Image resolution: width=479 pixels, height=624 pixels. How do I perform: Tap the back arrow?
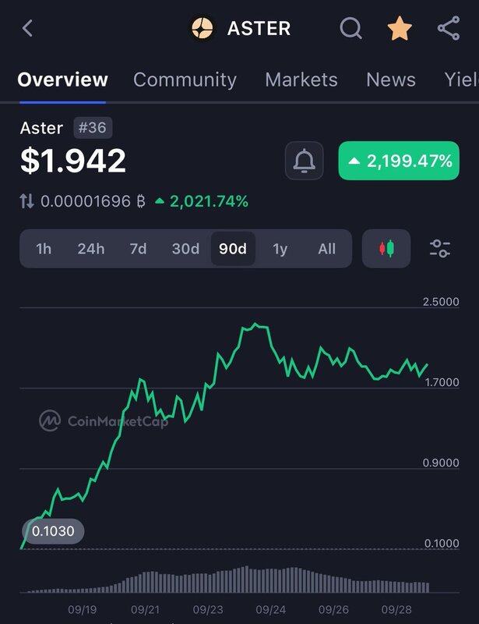click(28, 29)
